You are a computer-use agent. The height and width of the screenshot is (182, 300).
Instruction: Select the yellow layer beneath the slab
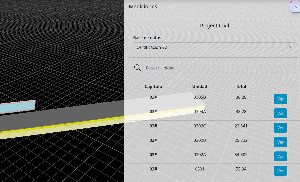(x=52, y=130)
